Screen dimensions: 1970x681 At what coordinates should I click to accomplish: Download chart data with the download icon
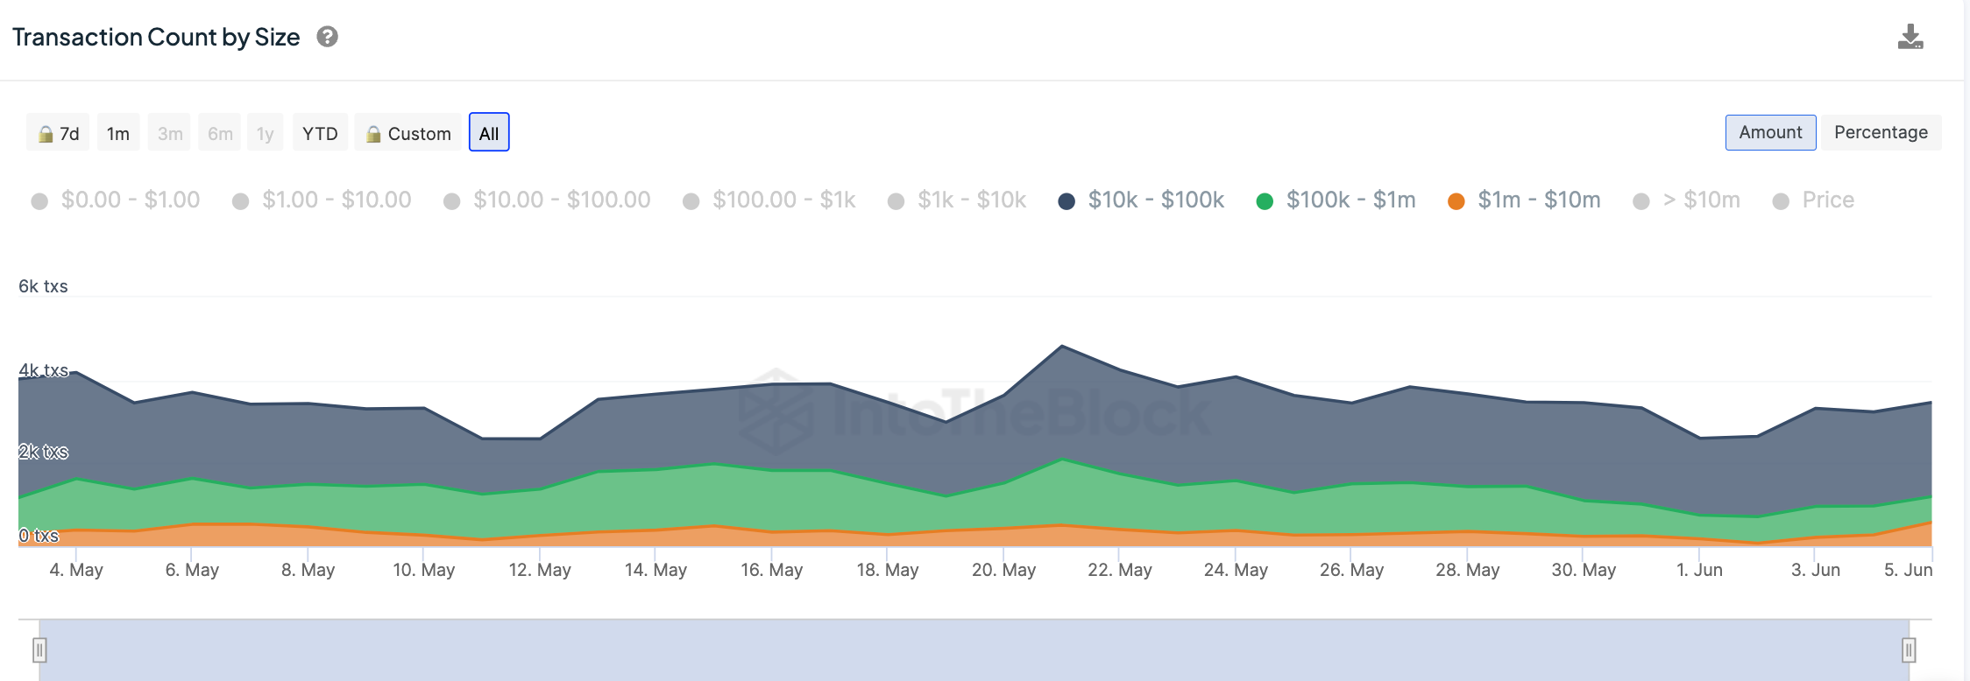point(1910,37)
